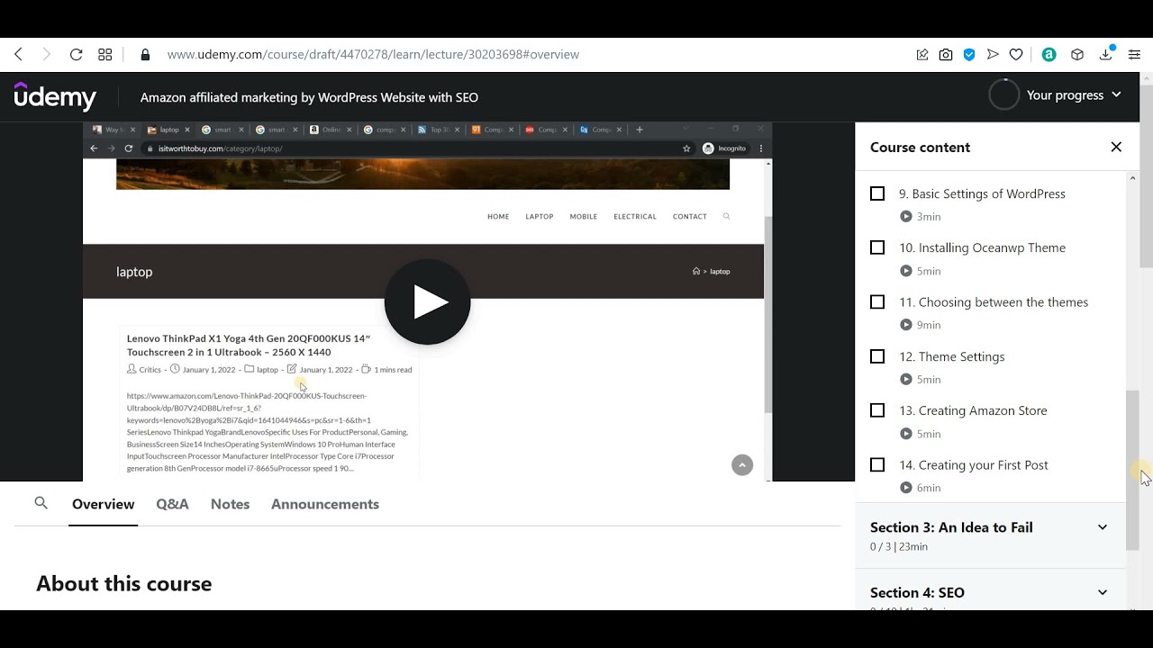Click the browser reload icon

pos(77,55)
